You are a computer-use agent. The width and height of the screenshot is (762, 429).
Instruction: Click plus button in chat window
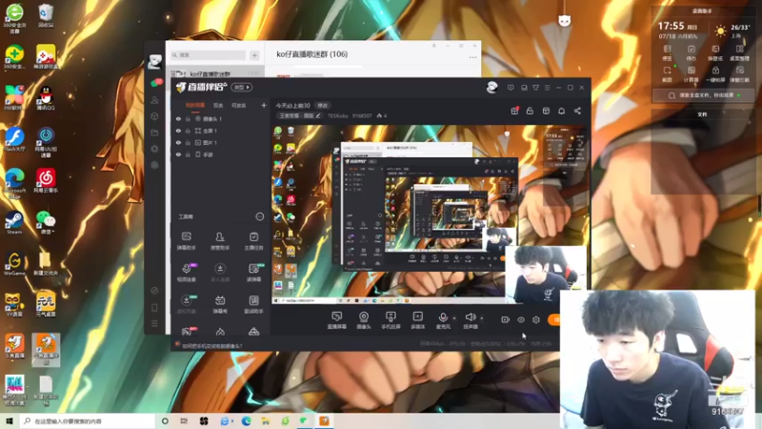[254, 55]
